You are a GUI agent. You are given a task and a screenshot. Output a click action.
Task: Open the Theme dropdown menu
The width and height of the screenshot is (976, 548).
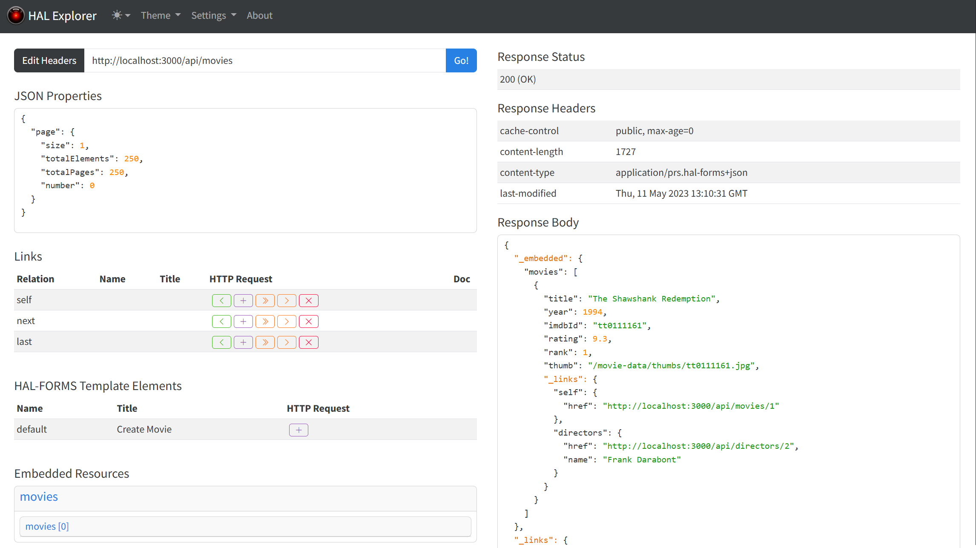click(x=161, y=16)
